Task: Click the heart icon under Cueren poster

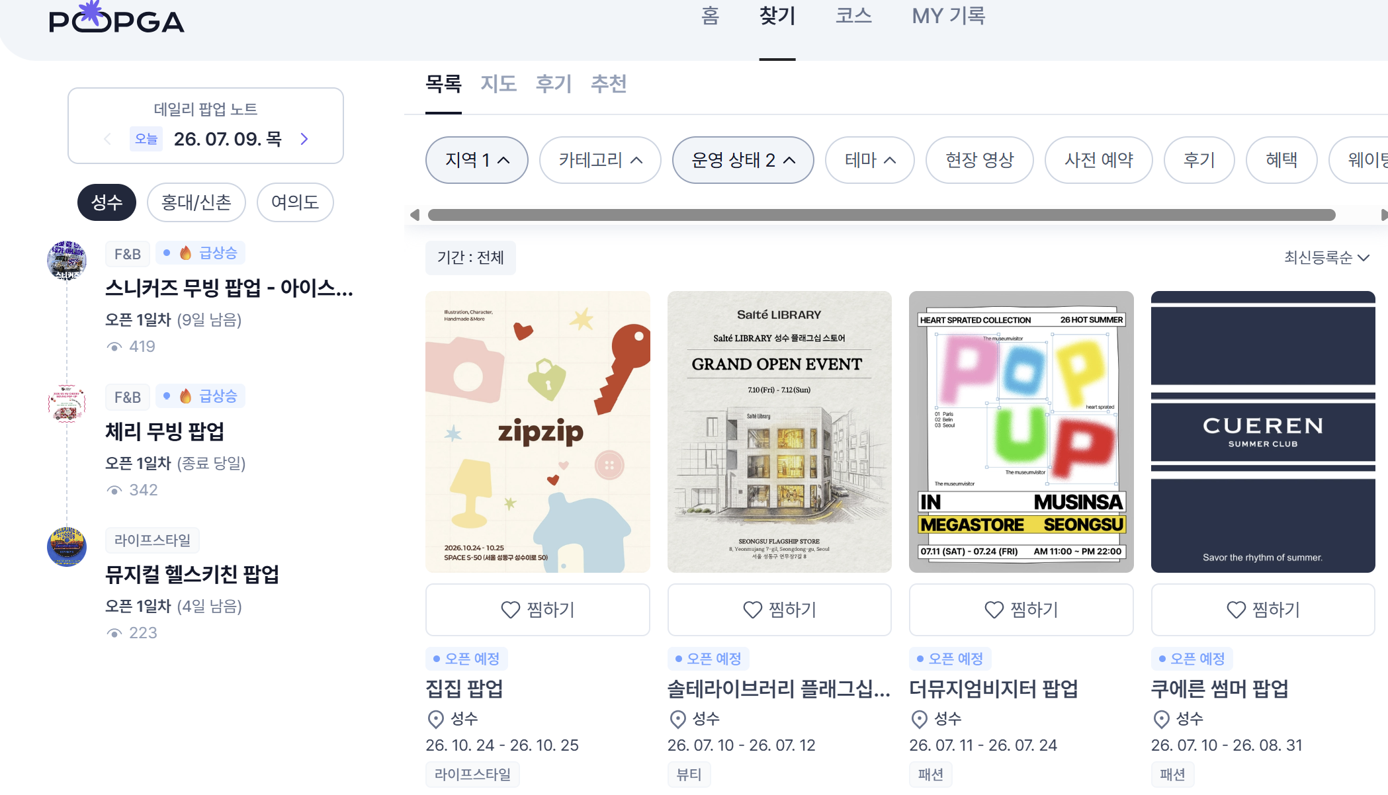Action: click(1236, 610)
